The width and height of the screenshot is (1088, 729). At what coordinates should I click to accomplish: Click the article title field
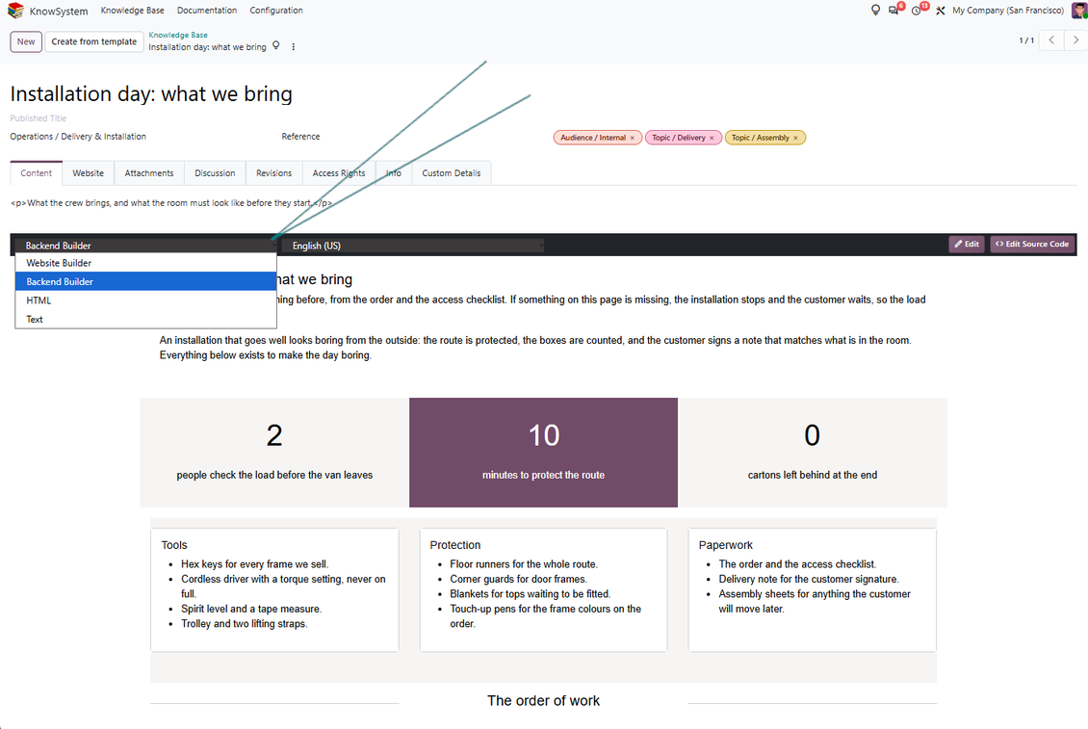[x=151, y=93]
